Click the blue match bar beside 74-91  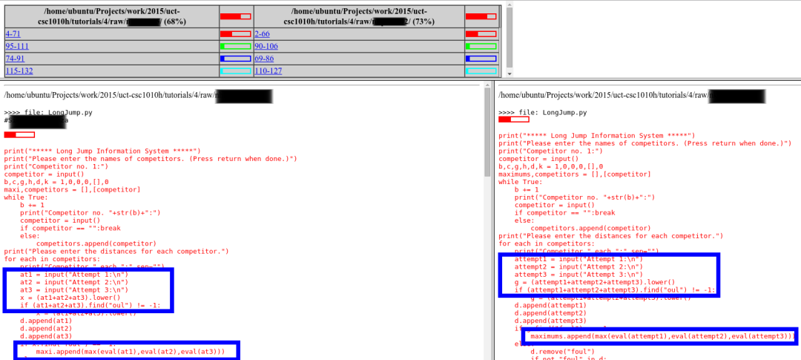[x=236, y=59]
